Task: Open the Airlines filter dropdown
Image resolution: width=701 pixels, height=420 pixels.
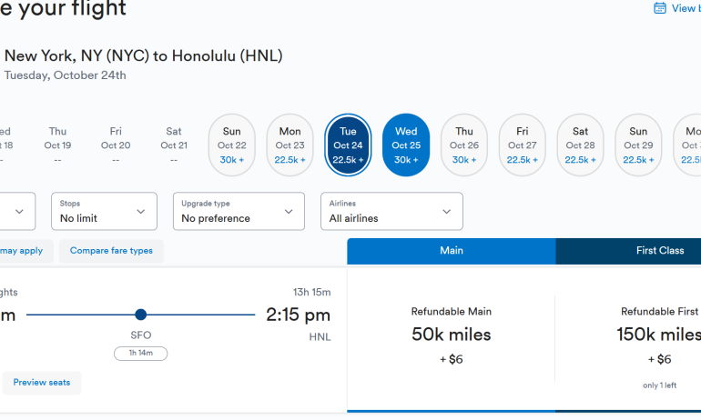Action: coord(391,211)
